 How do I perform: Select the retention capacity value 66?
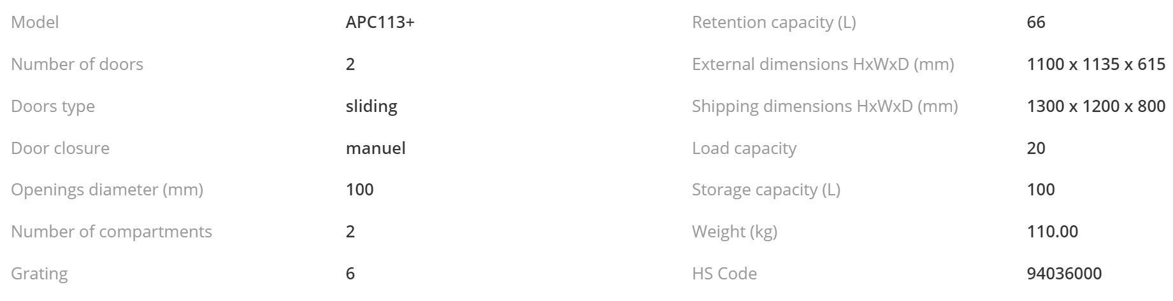click(1036, 22)
